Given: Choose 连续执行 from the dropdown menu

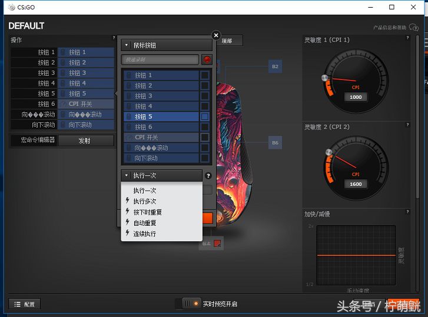Looking at the screenshot, I should (x=161, y=233).
